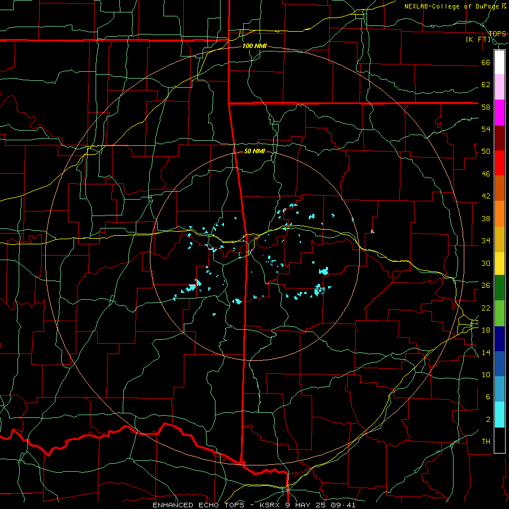This screenshot has height=509, width=509.
Task: Click the yellow 34 kft legend swatch
Action: pos(499,263)
